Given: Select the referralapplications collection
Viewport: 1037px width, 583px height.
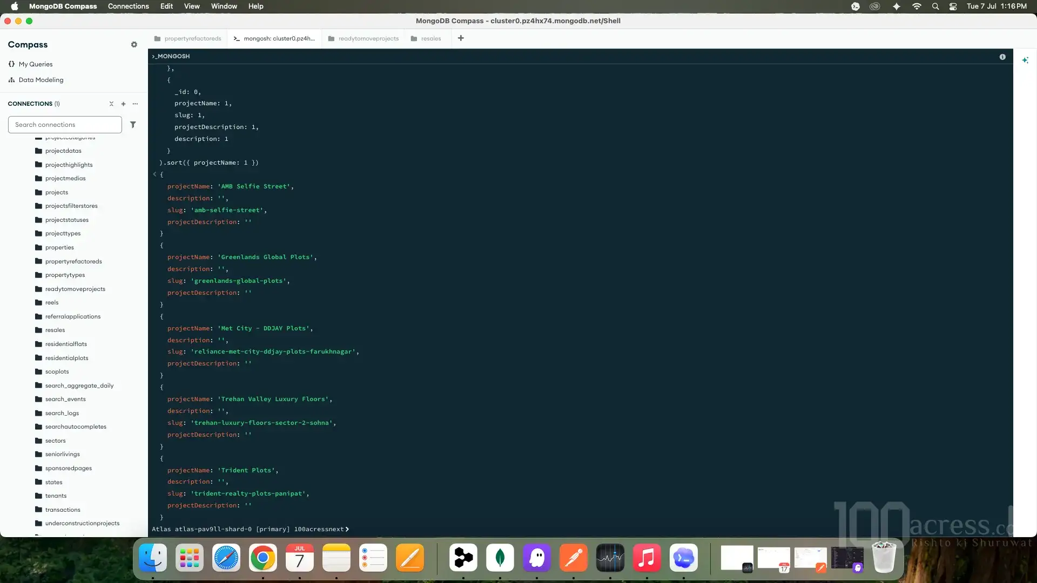Looking at the screenshot, I should click(73, 316).
